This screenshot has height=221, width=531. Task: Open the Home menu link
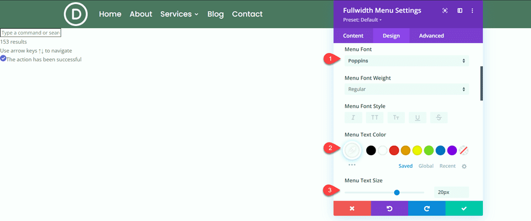[x=110, y=14]
